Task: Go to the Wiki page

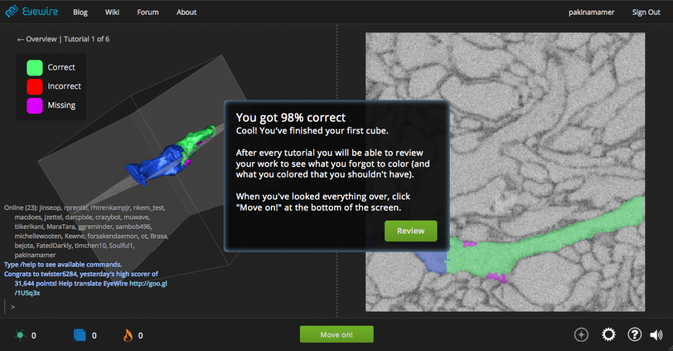Action: (x=112, y=12)
